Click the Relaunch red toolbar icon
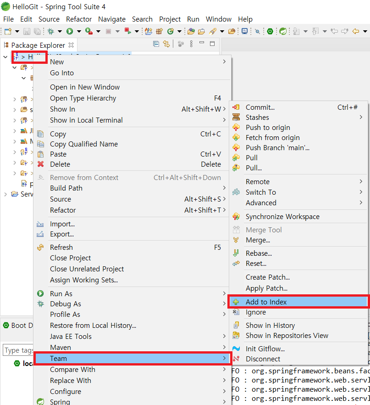Screen dimensions: 370x405 pos(127,31)
